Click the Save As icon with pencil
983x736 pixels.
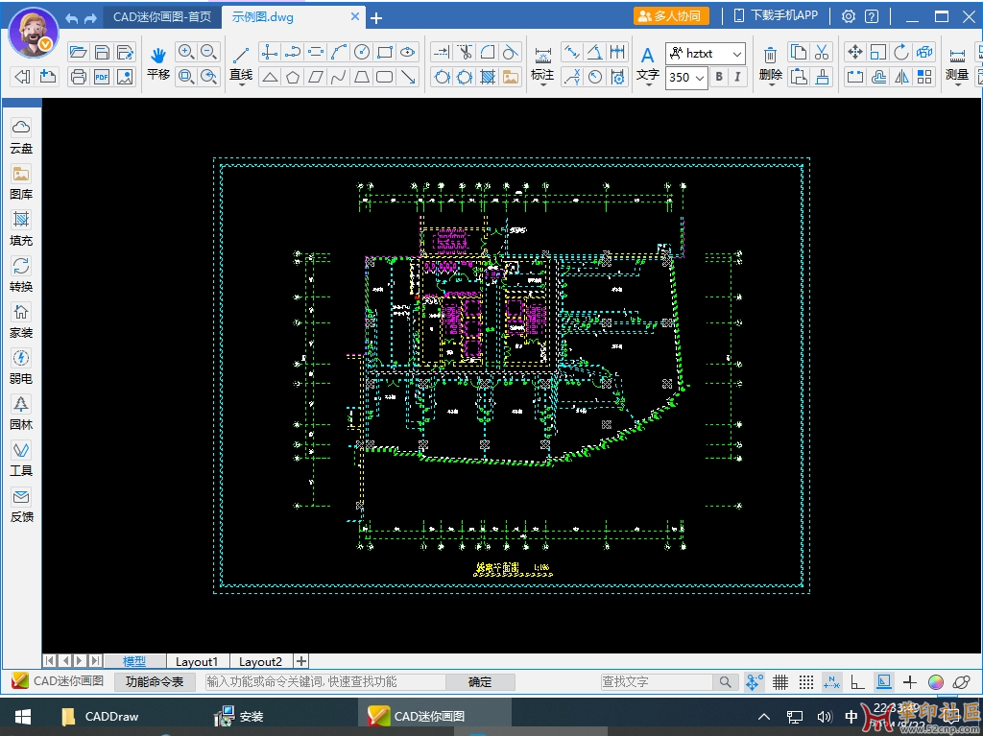coord(126,52)
